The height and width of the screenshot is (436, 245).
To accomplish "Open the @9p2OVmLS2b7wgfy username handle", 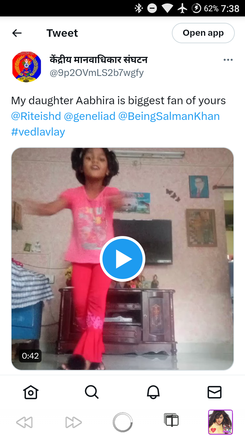I will (97, 73).
